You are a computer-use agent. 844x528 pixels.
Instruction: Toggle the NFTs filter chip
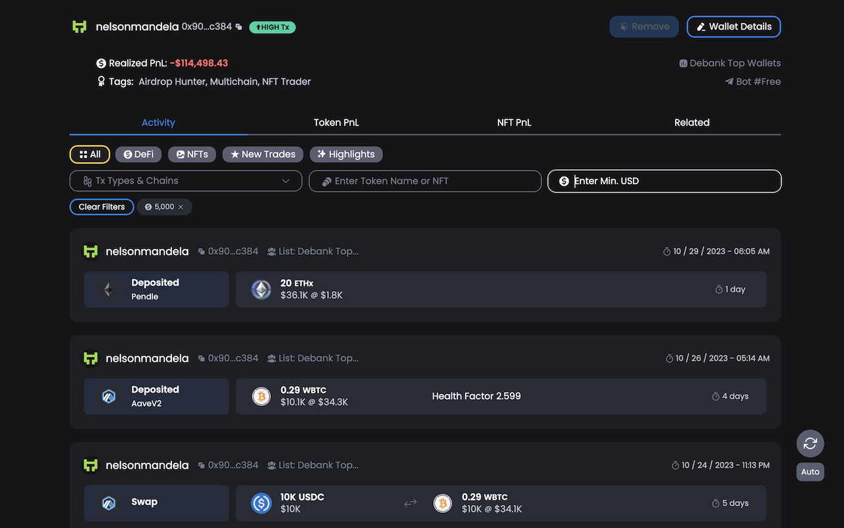coord(192,154)
